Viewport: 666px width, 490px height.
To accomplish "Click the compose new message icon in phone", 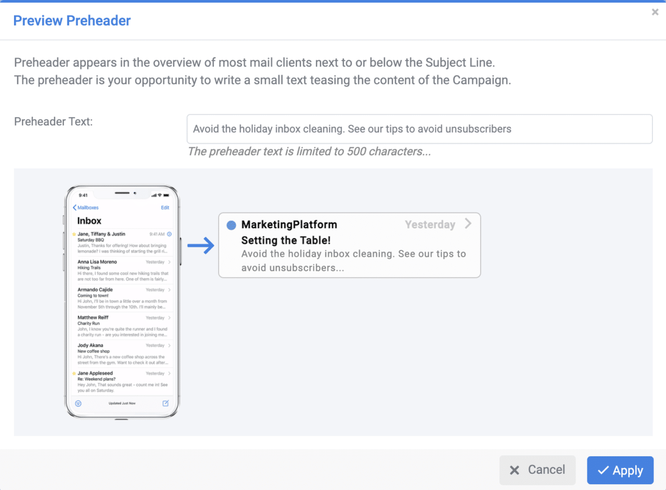I will (165, 404).
